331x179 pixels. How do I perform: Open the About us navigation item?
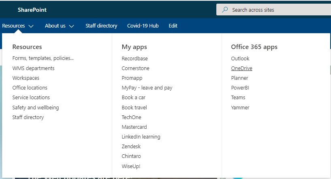[x=55, y=26]
